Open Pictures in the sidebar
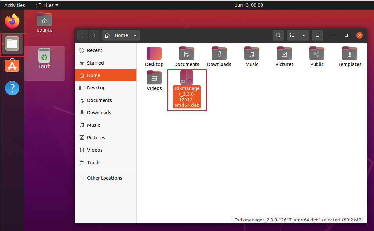374x231 pixels. [105, 138]
